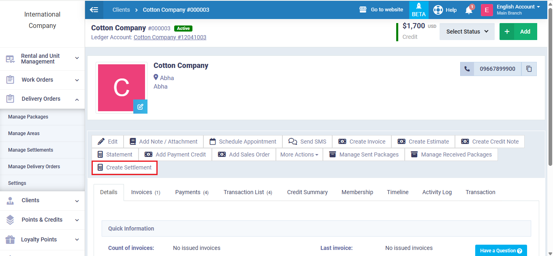The height and width of the screenshot is (256, 553).
Task: Copy phone number using copy icon
Action: pyautogui.click(x=529, y=69)
